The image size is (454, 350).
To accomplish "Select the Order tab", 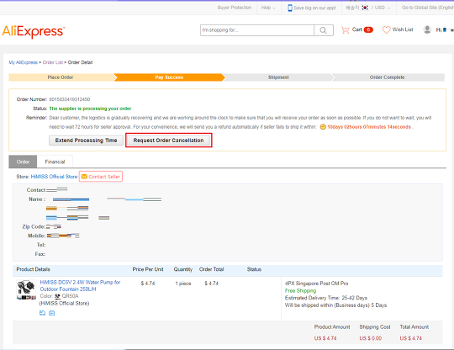I will point(23,162).
